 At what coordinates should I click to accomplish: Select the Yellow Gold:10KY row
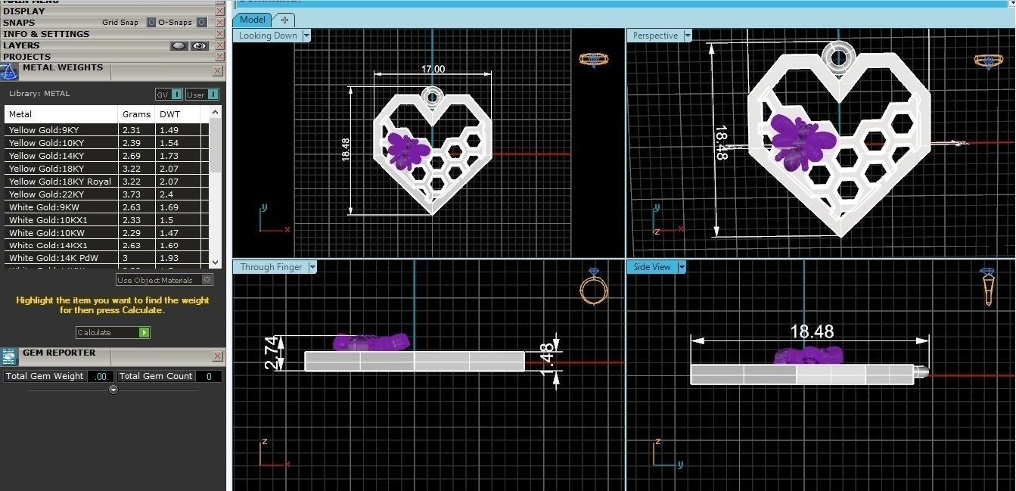(107, 143)
